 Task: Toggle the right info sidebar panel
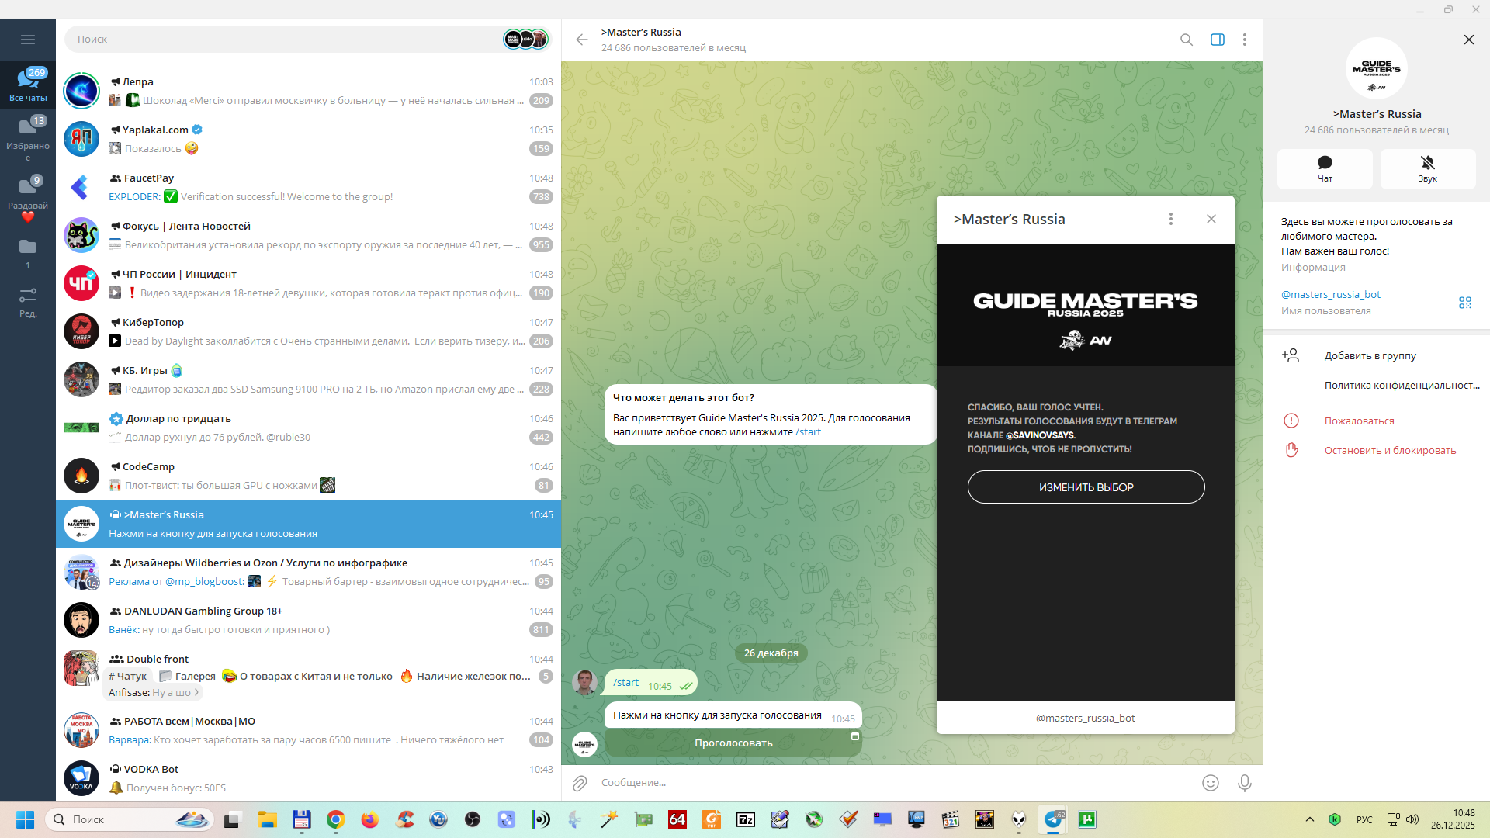coord(1217,40)
